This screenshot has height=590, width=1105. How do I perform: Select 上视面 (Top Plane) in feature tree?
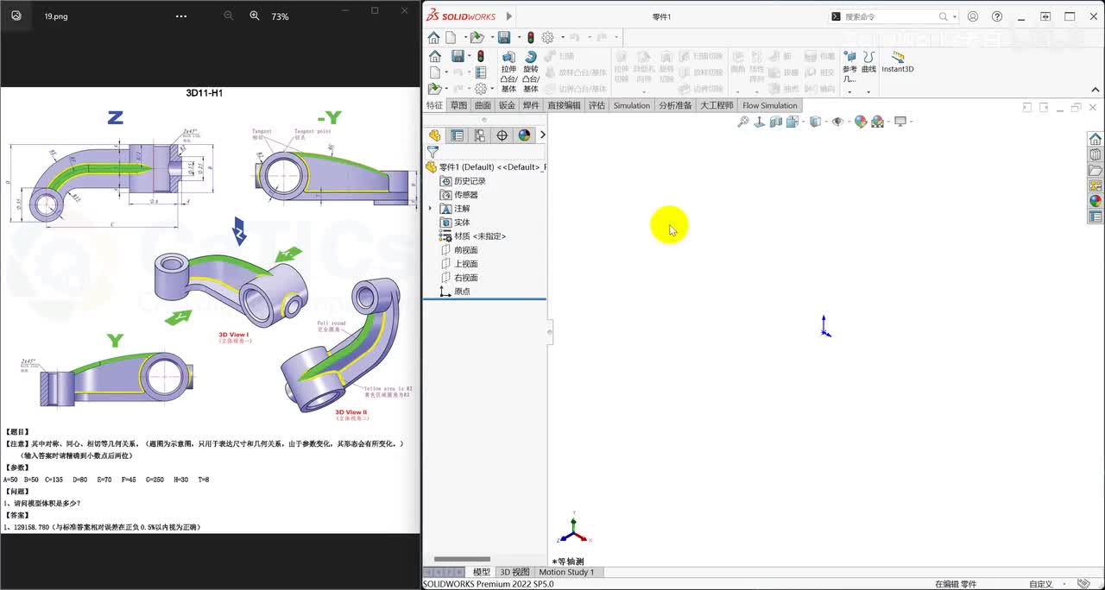459,264
